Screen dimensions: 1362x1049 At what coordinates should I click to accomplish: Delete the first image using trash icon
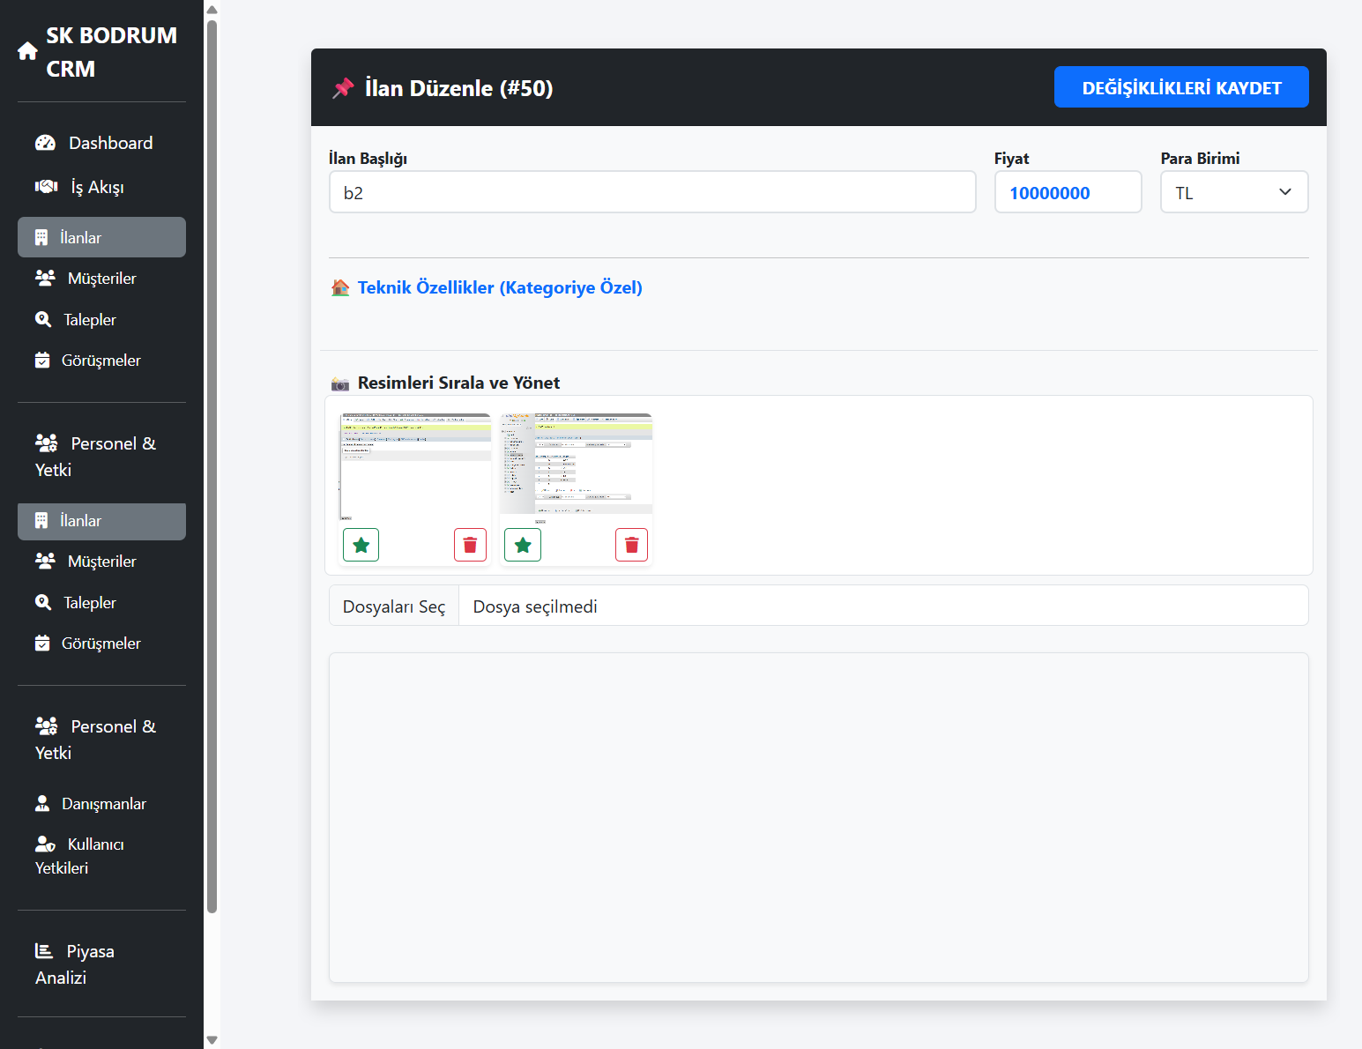pos(470,545)
